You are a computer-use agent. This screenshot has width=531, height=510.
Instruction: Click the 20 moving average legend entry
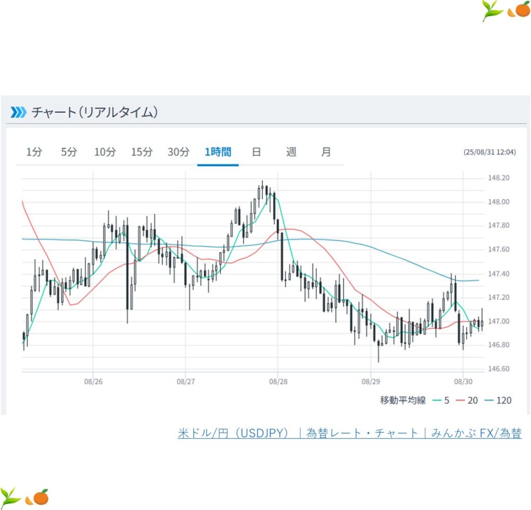(467, 400)
